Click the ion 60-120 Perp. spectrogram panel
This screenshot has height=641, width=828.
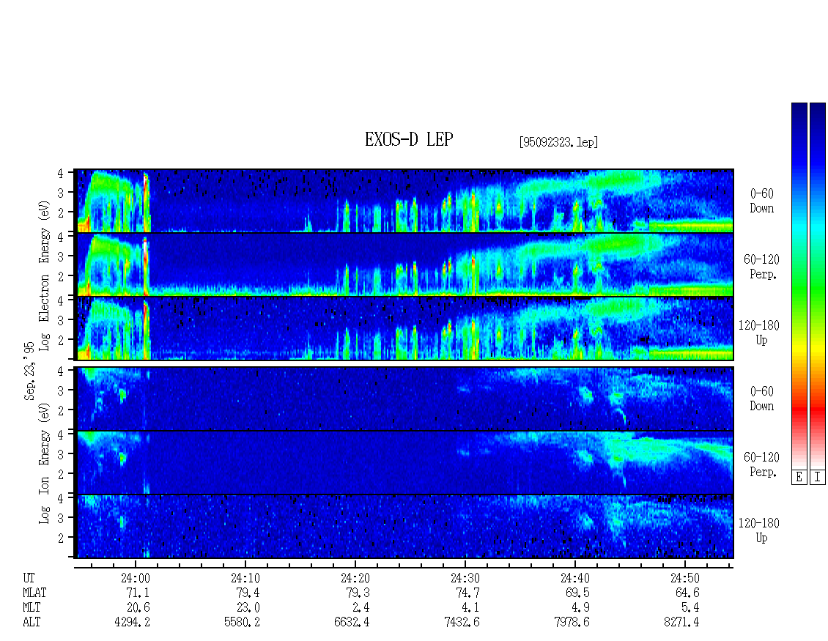405,462
